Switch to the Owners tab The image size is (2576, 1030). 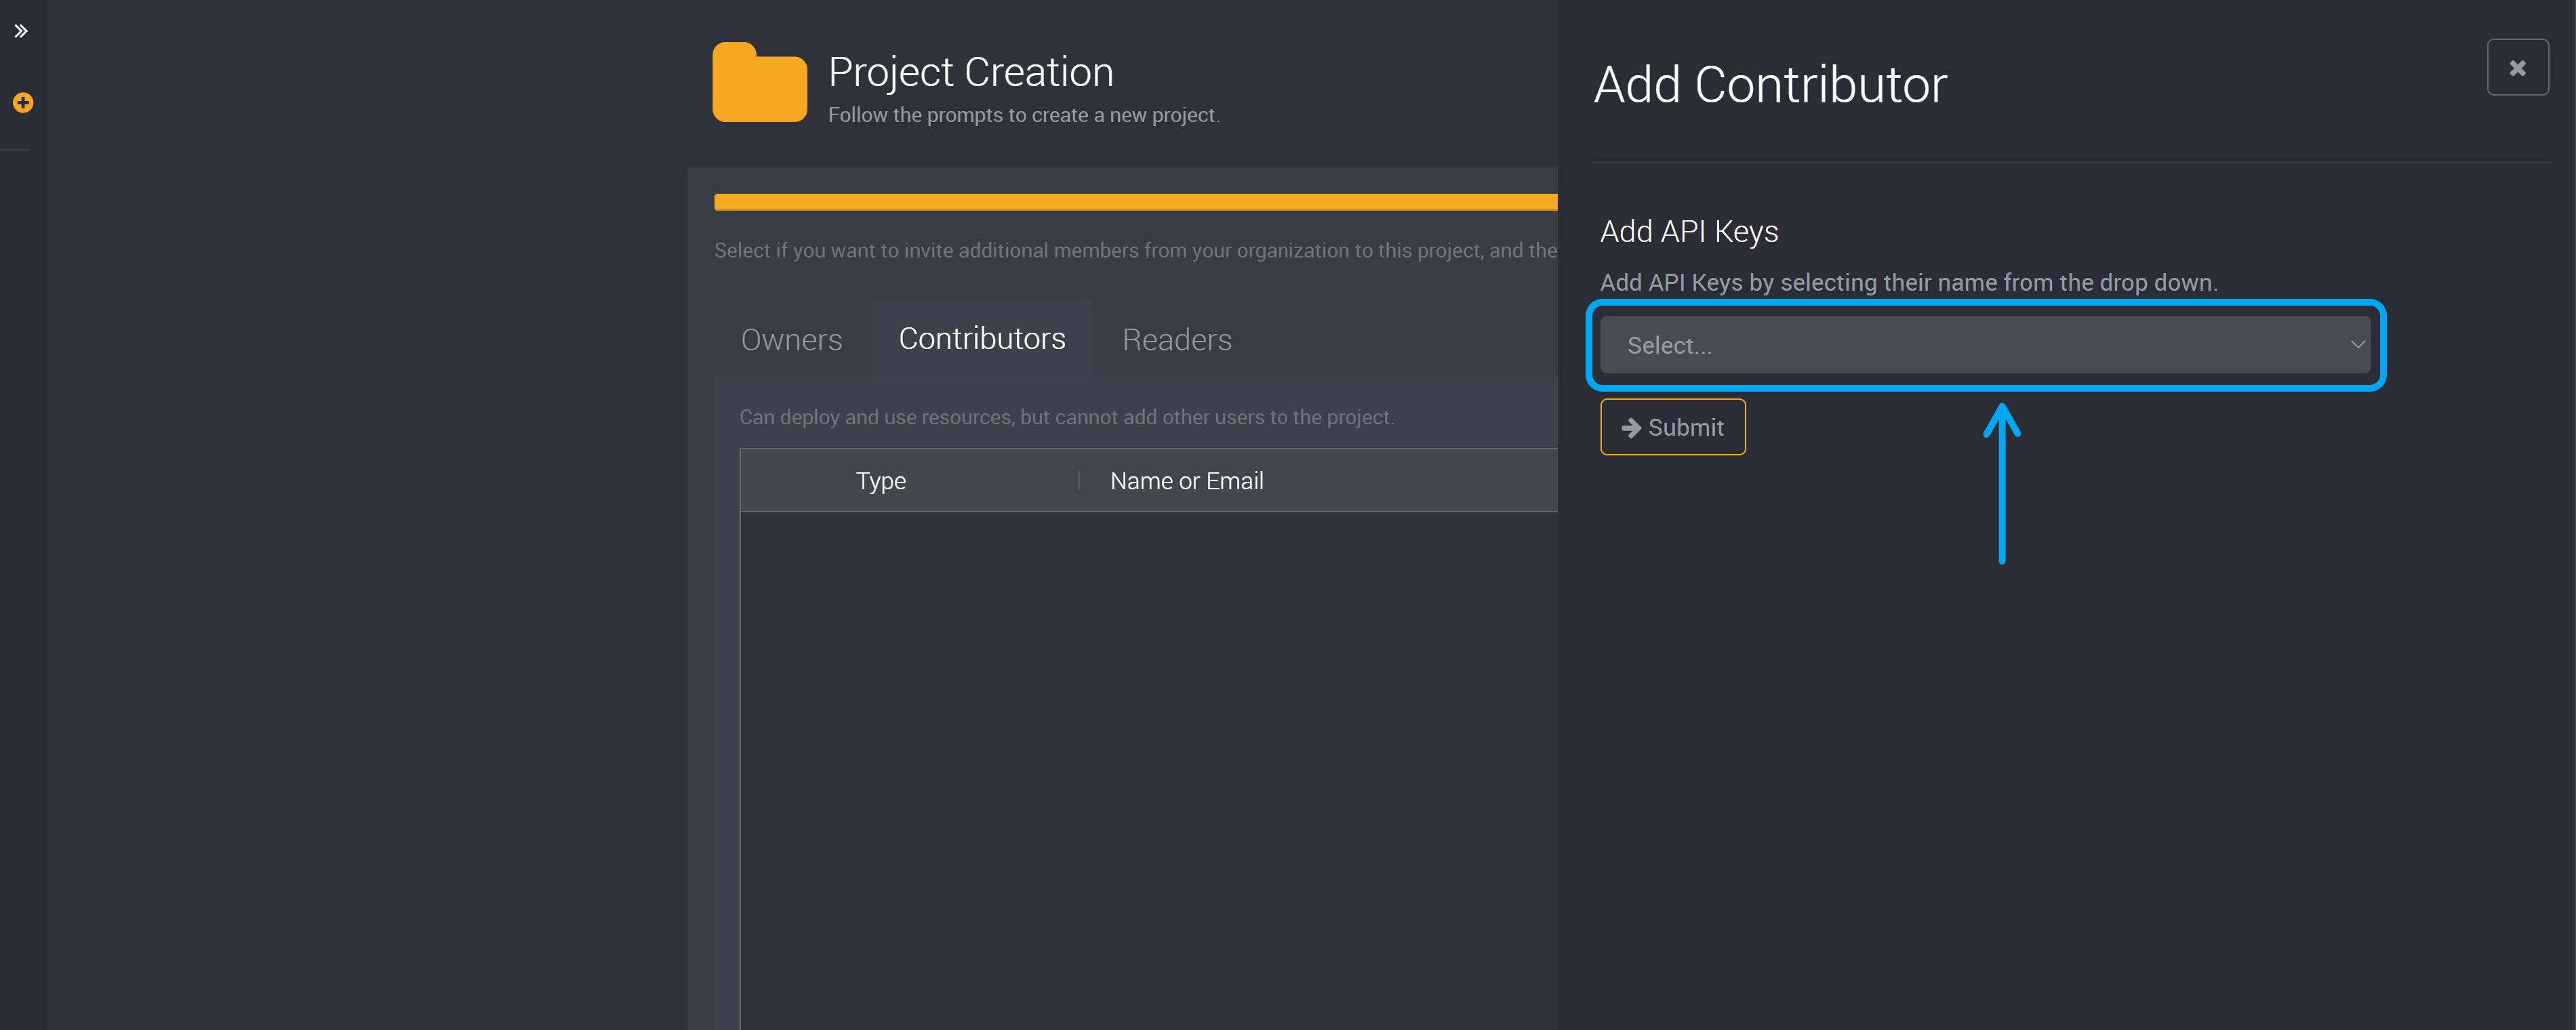click(x=791, y=340)
